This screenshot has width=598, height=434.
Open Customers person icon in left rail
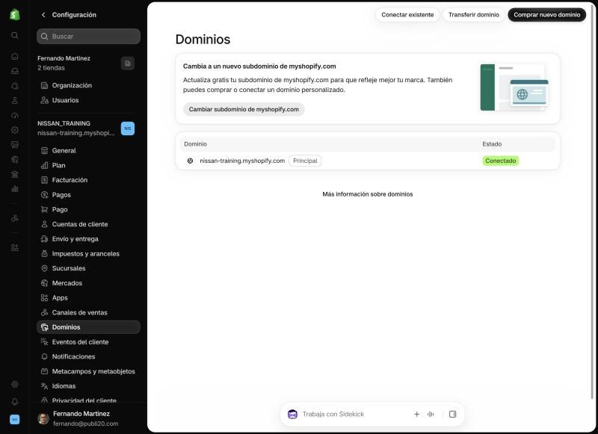click(x=14, y=101)
